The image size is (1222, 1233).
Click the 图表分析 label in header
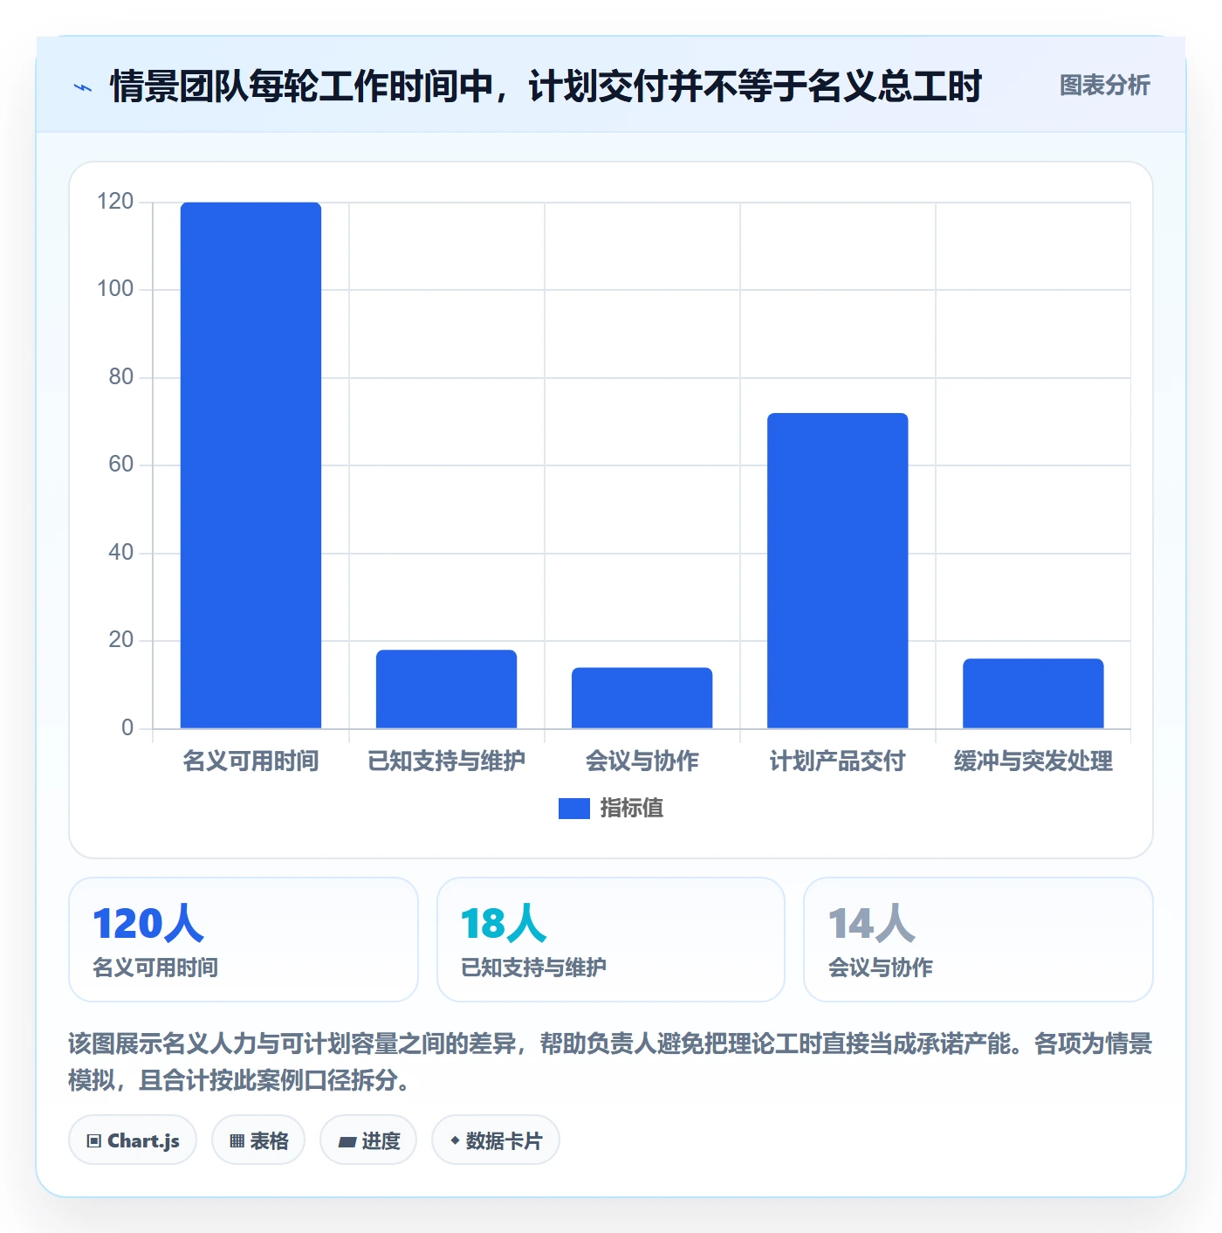click(x=1104, y=85)
